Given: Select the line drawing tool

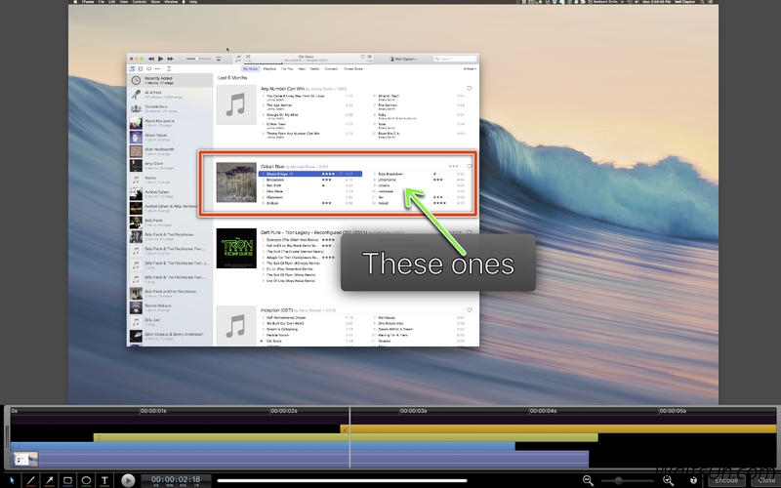Looking at the screenshot, I should [x=29, y=480].
